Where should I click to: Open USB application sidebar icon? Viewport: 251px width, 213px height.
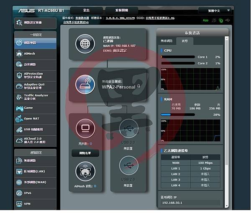tap(19, 129)
